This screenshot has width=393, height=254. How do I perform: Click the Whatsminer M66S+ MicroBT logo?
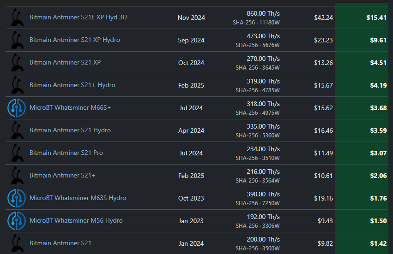(17, 108)
